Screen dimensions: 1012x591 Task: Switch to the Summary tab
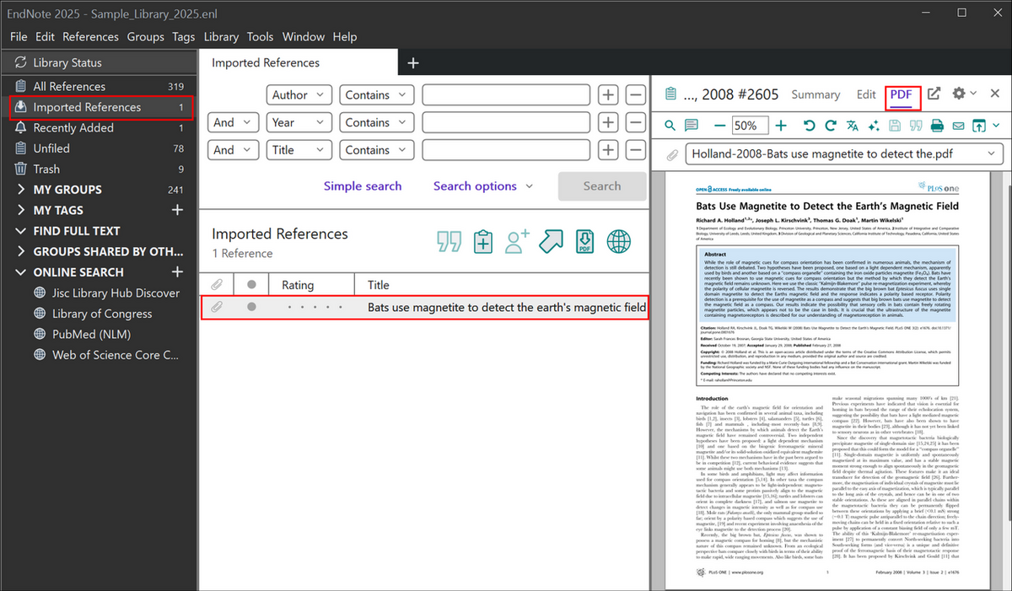tap(816, 94)
